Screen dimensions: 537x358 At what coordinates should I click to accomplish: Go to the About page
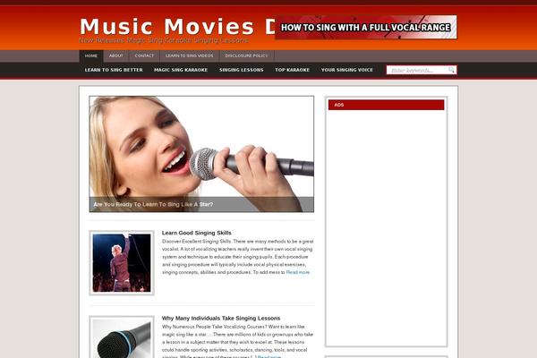tap(116, 55)
